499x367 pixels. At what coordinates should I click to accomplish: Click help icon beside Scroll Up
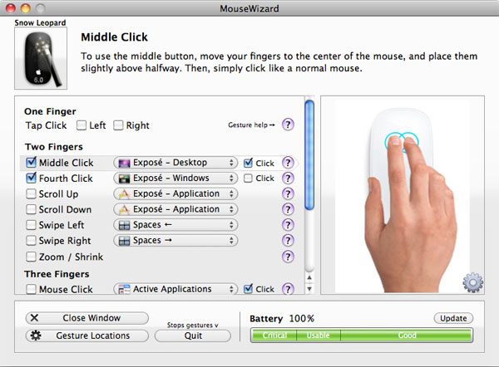click(288, 193)
